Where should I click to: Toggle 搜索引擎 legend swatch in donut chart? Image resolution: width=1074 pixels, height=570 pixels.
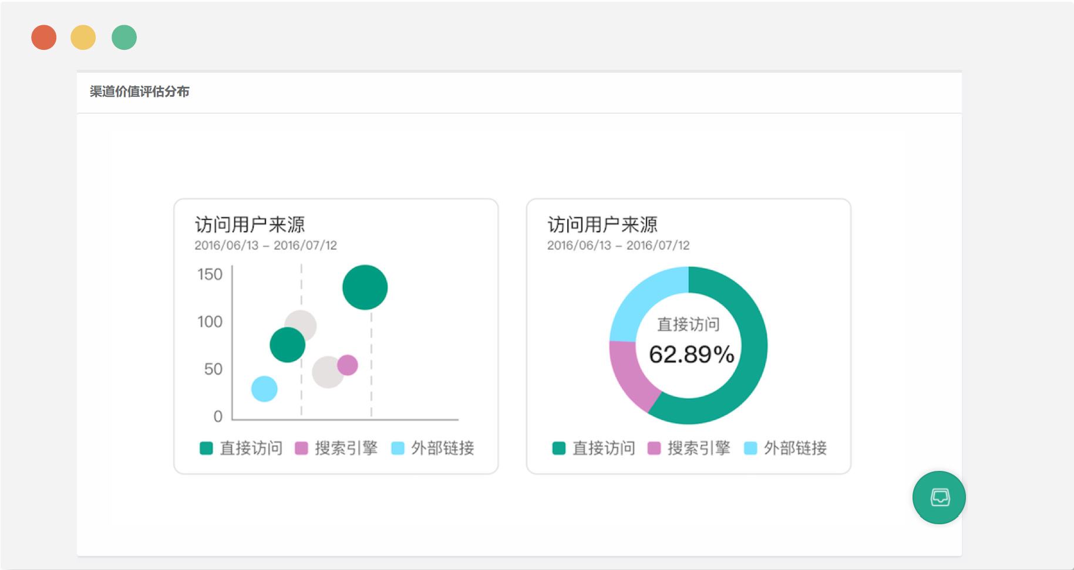tap(654, 449)
